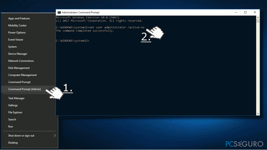Close the Command Prompt window
267x150 pixels.
tap(255, 12)
